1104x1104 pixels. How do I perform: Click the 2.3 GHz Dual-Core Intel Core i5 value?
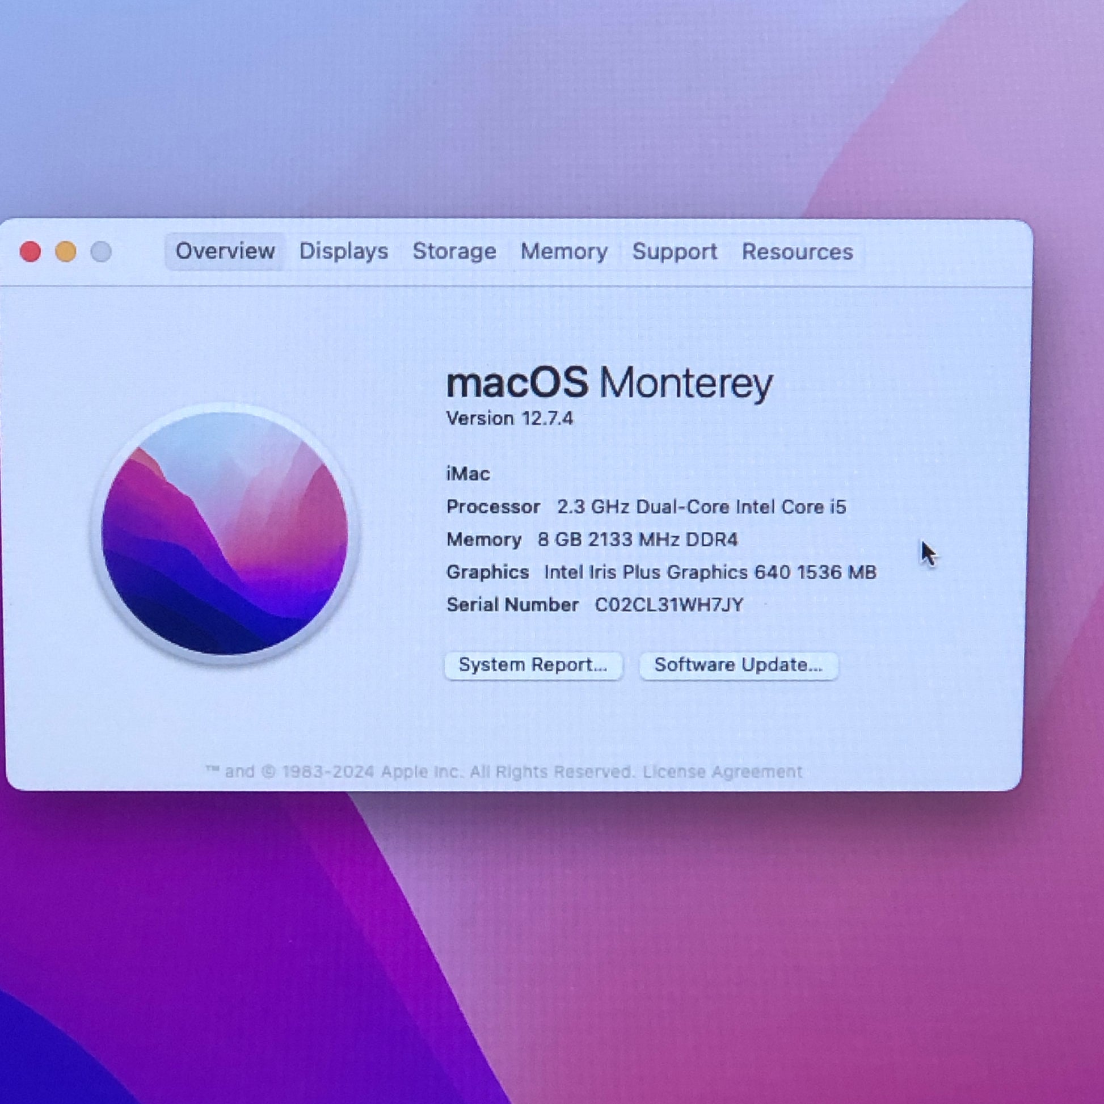point(701,507)
